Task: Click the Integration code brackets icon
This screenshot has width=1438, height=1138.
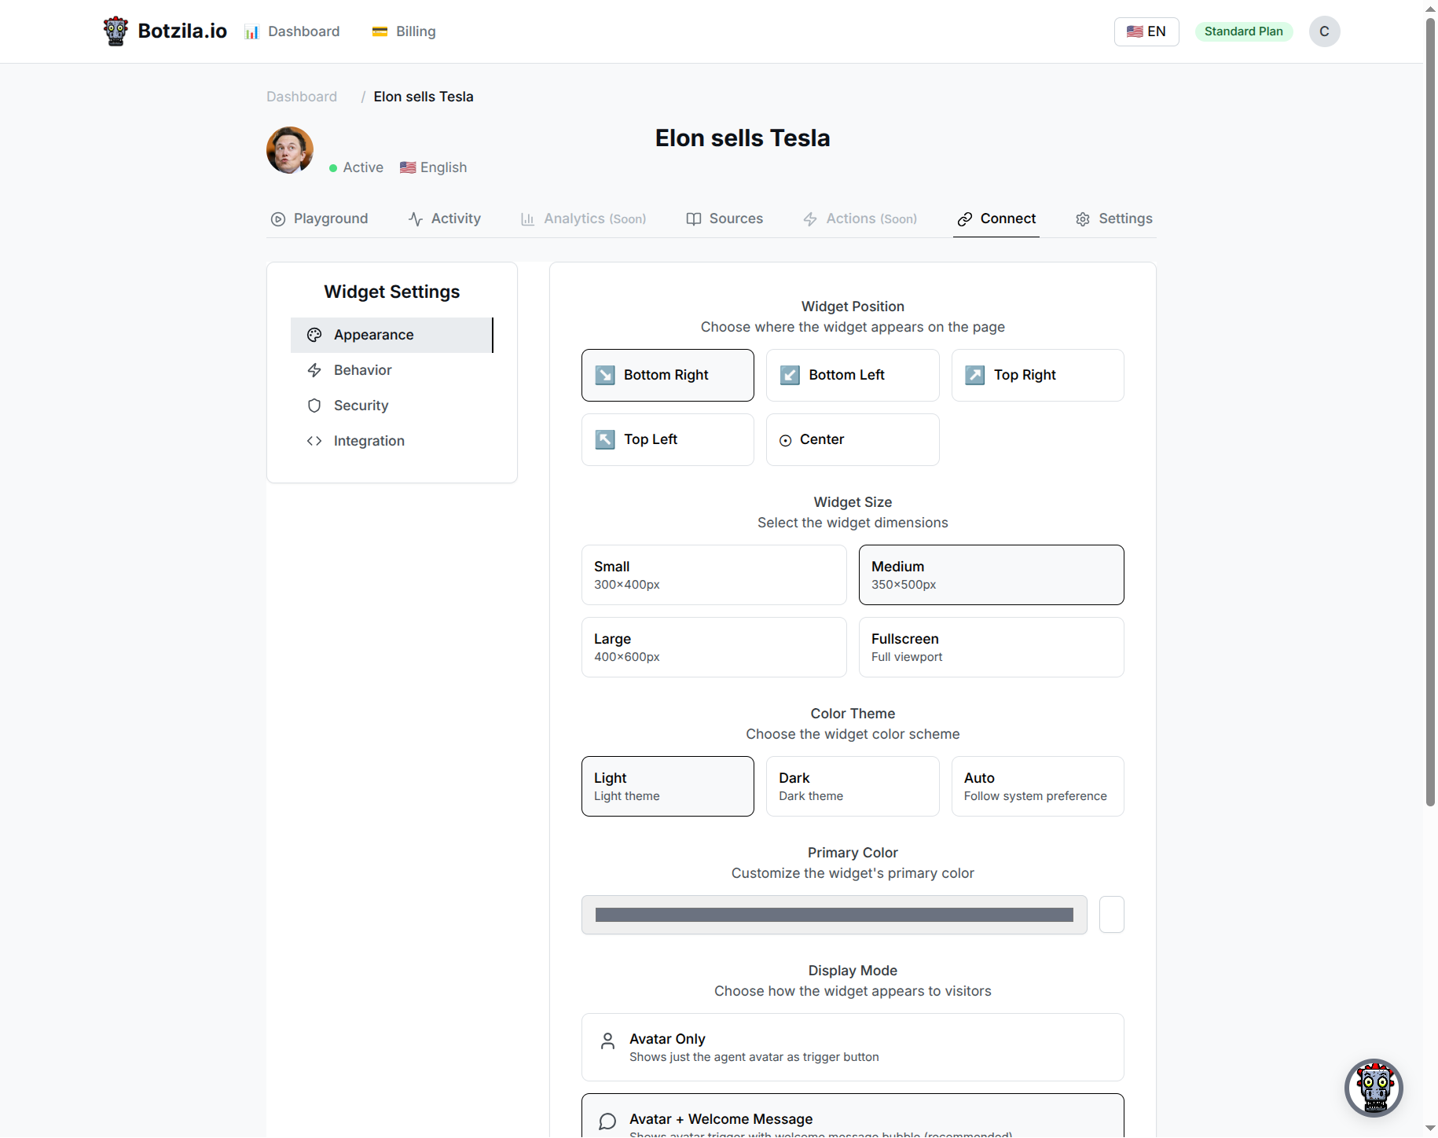Action: pos(314,441)
